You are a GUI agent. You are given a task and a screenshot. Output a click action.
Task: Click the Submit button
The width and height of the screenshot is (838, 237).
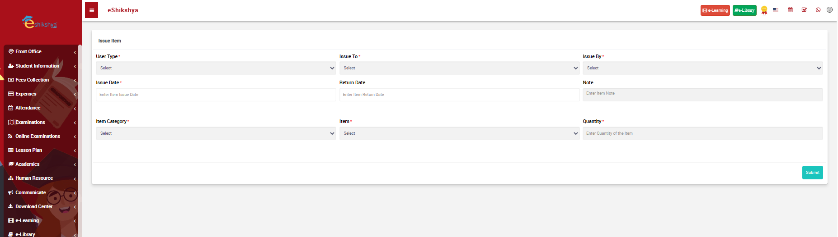[812, 173]
